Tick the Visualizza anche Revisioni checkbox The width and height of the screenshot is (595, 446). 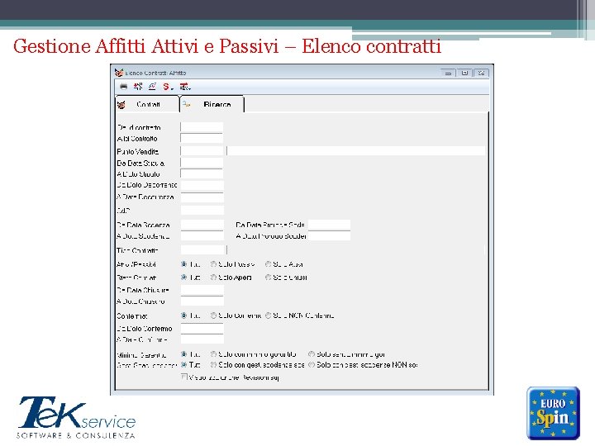pos(184,377)
